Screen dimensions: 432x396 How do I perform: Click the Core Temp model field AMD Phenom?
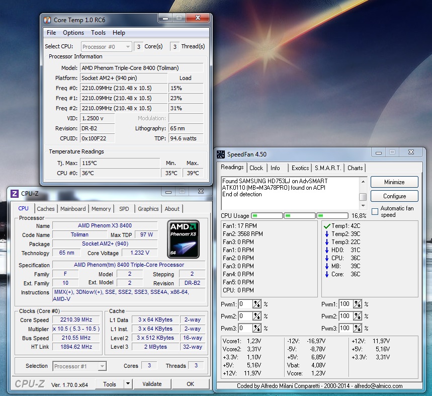142,68
